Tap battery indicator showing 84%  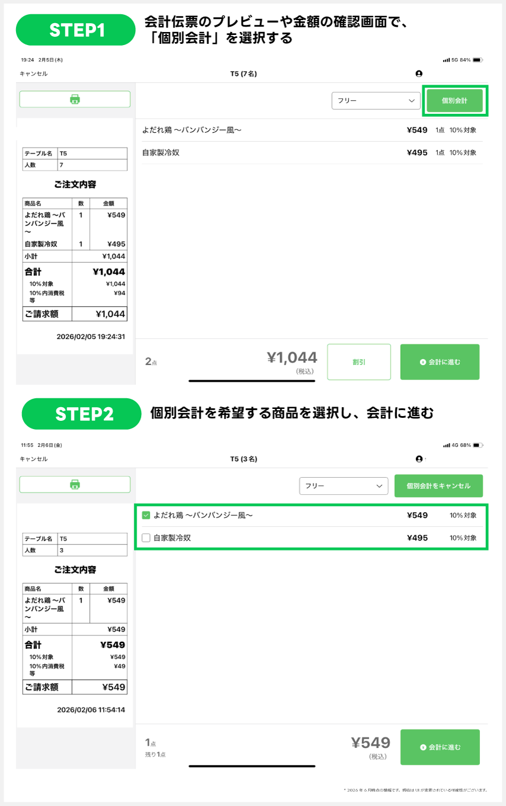click(x=478, y=60)
